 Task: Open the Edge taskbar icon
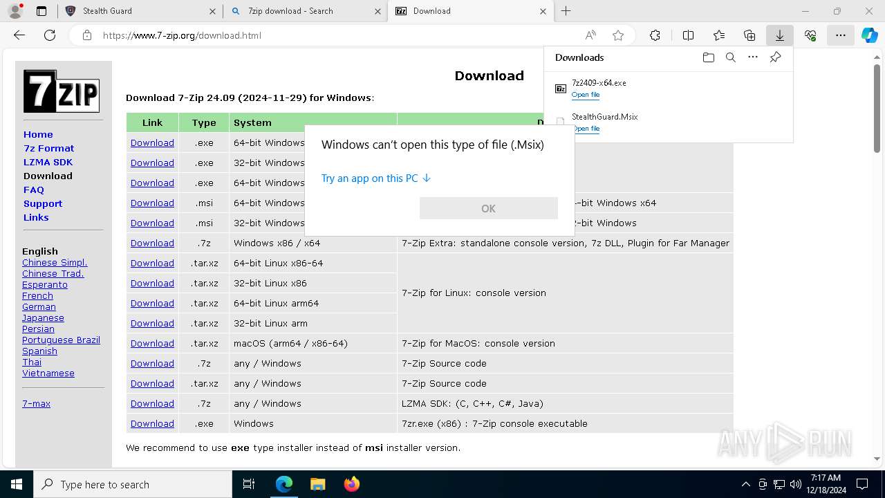point(284,484)
